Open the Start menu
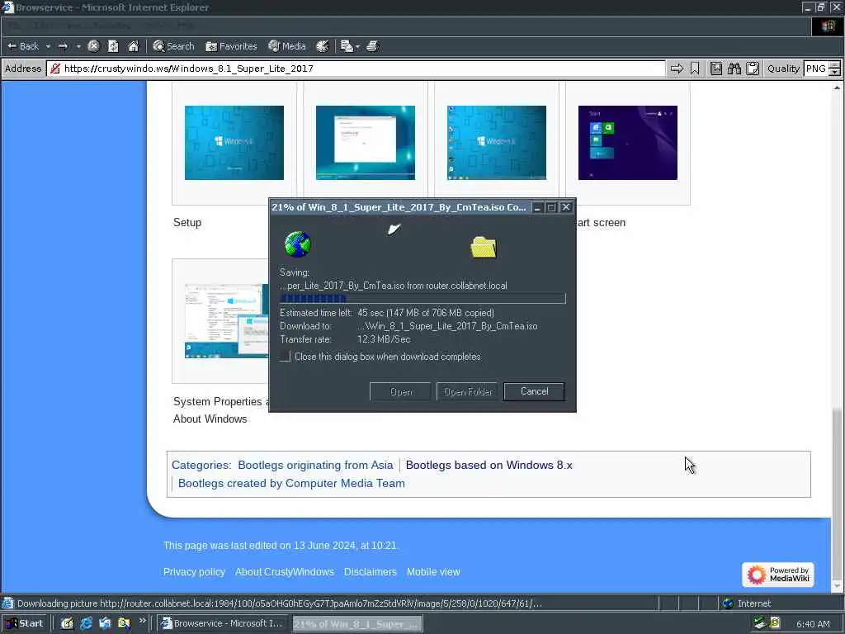 (24, 623)
